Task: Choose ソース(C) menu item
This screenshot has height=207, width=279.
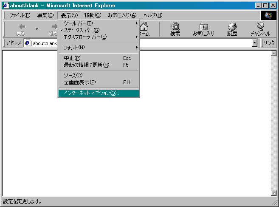Action: click(x=99, y=76)
